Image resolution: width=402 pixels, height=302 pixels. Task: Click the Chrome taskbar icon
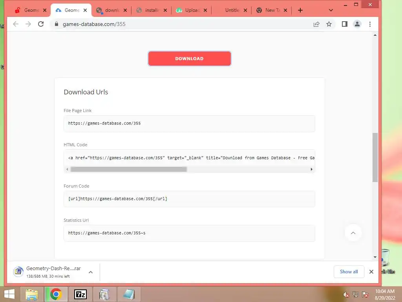point(56,294)
